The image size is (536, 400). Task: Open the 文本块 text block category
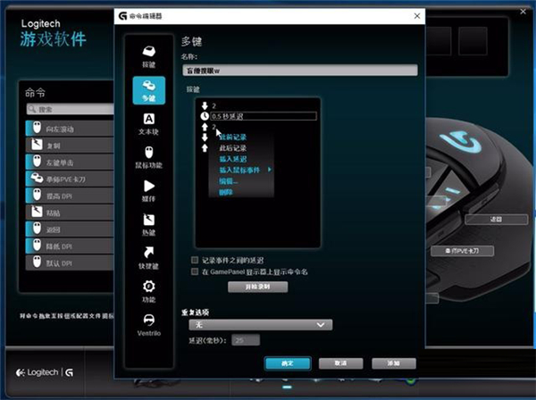point(147,122)
